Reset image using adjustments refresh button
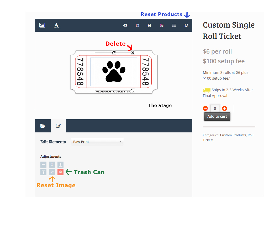This screenshot has height=227, width=275. pos(52,172)
